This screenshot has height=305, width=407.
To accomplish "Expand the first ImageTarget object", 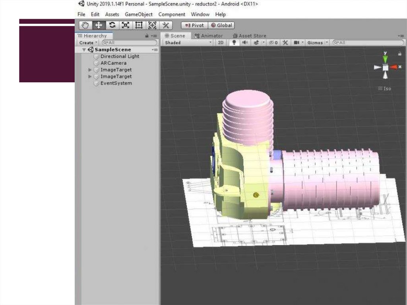I will (x=90, y=70).
